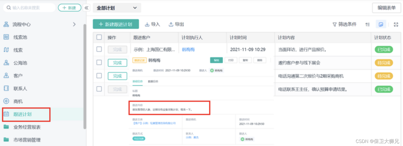This screenshot has width=403, height=146.
Task: Click the 导入 import icon
Action: coord(147,24)
